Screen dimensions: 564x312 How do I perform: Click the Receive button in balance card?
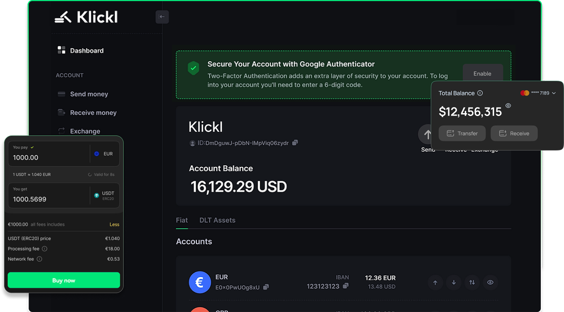click(x=514, y=133)
